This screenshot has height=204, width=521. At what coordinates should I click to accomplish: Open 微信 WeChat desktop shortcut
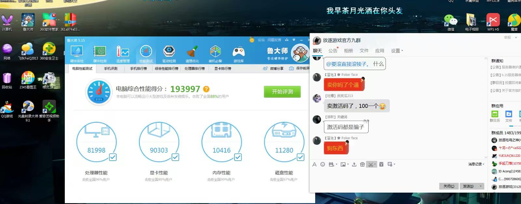pyautogui.click(x=451, y=22)
